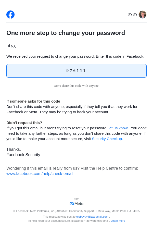Open the "Learn more" footer link
The height and width of the screenshot is (235, 153).
tap(118, 221)
